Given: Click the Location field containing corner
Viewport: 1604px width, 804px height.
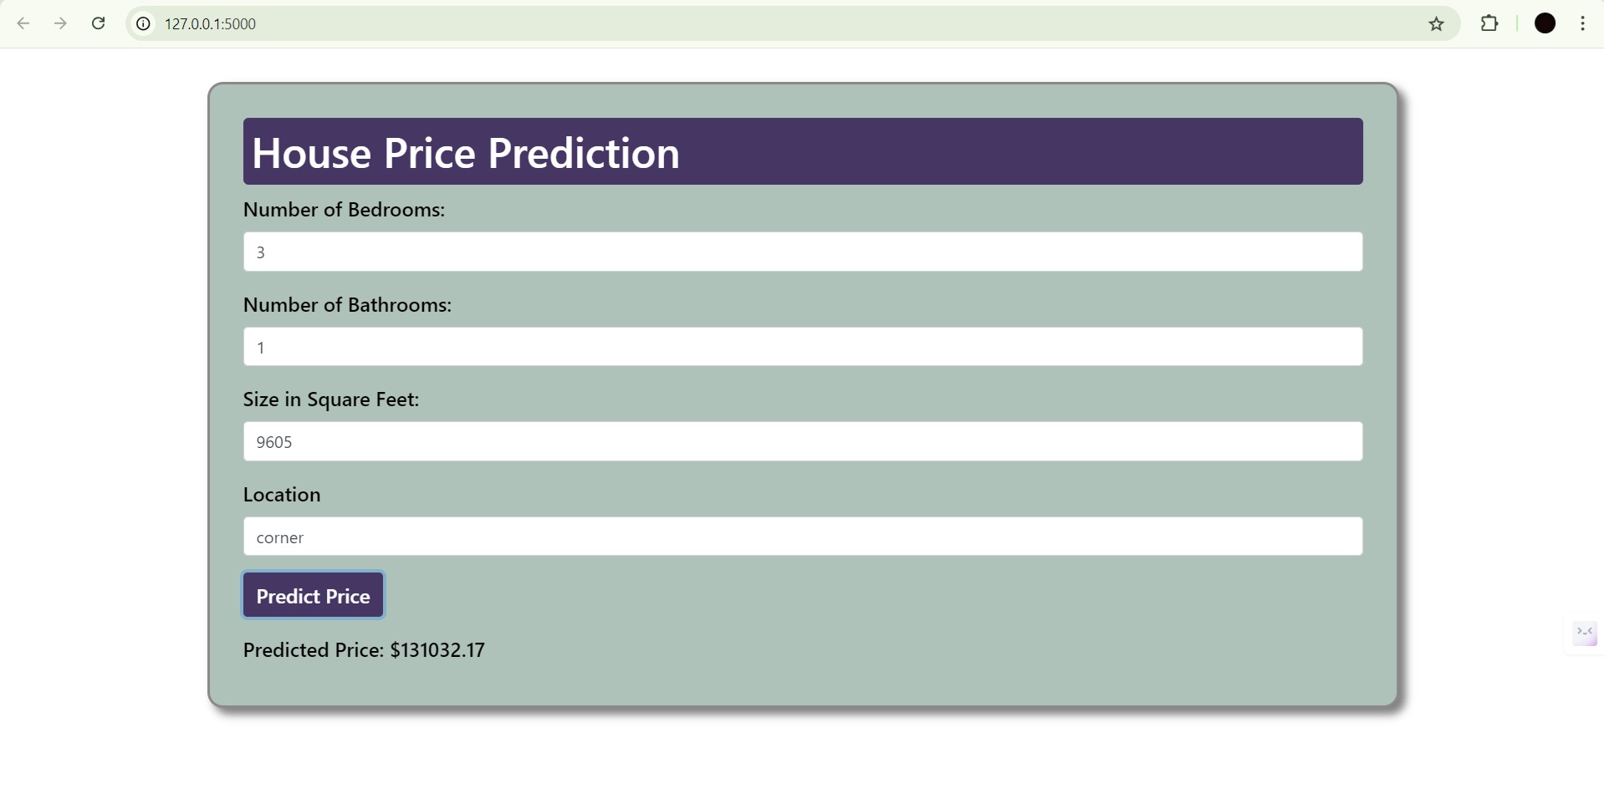Looking at the screenshot, I should (x=801, y=536).
